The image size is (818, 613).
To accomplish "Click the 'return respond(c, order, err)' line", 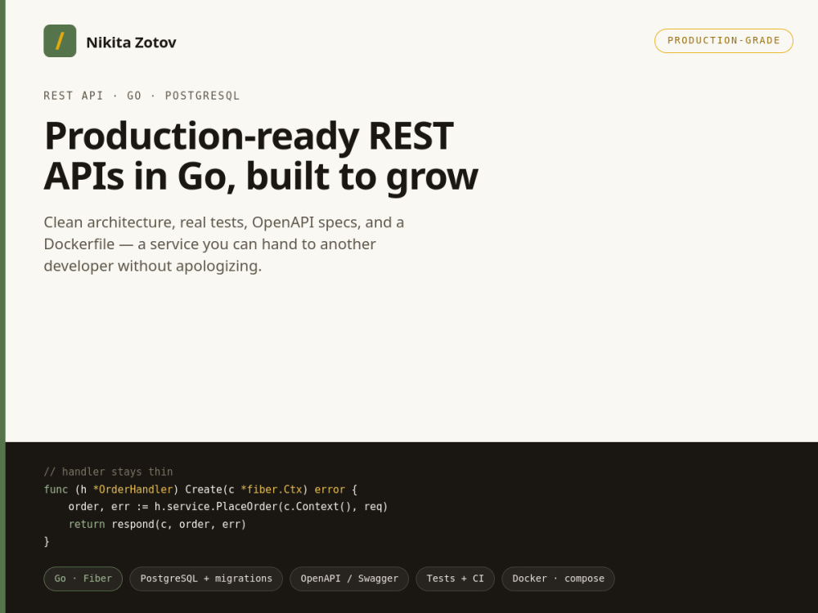I will click(157, 525).
